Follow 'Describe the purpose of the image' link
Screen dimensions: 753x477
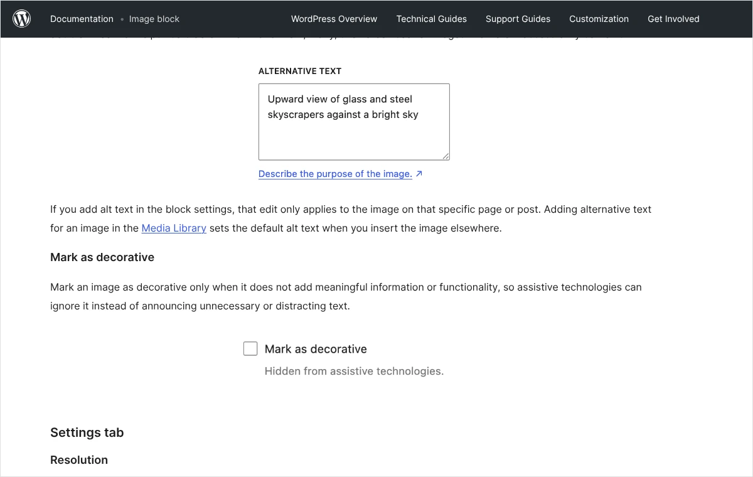pos(335,174)
